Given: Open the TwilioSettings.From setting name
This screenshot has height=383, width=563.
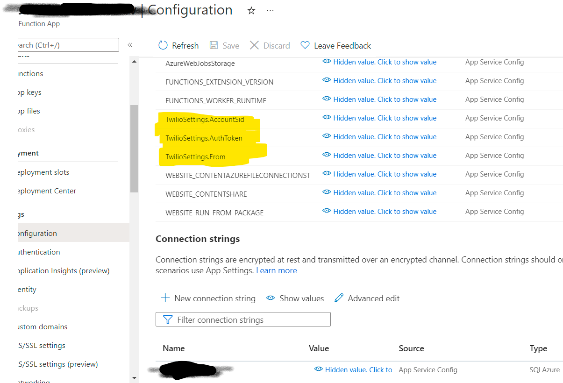Looking at the screenshot, I should [195, 157].
